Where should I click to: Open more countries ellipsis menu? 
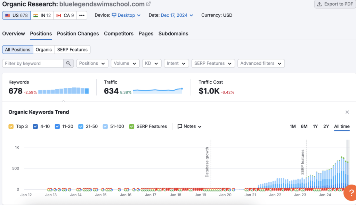82,15
